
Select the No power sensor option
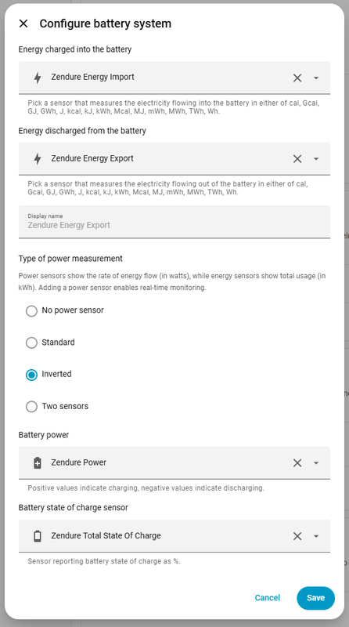pyautogui.click(x=31, y=310)
